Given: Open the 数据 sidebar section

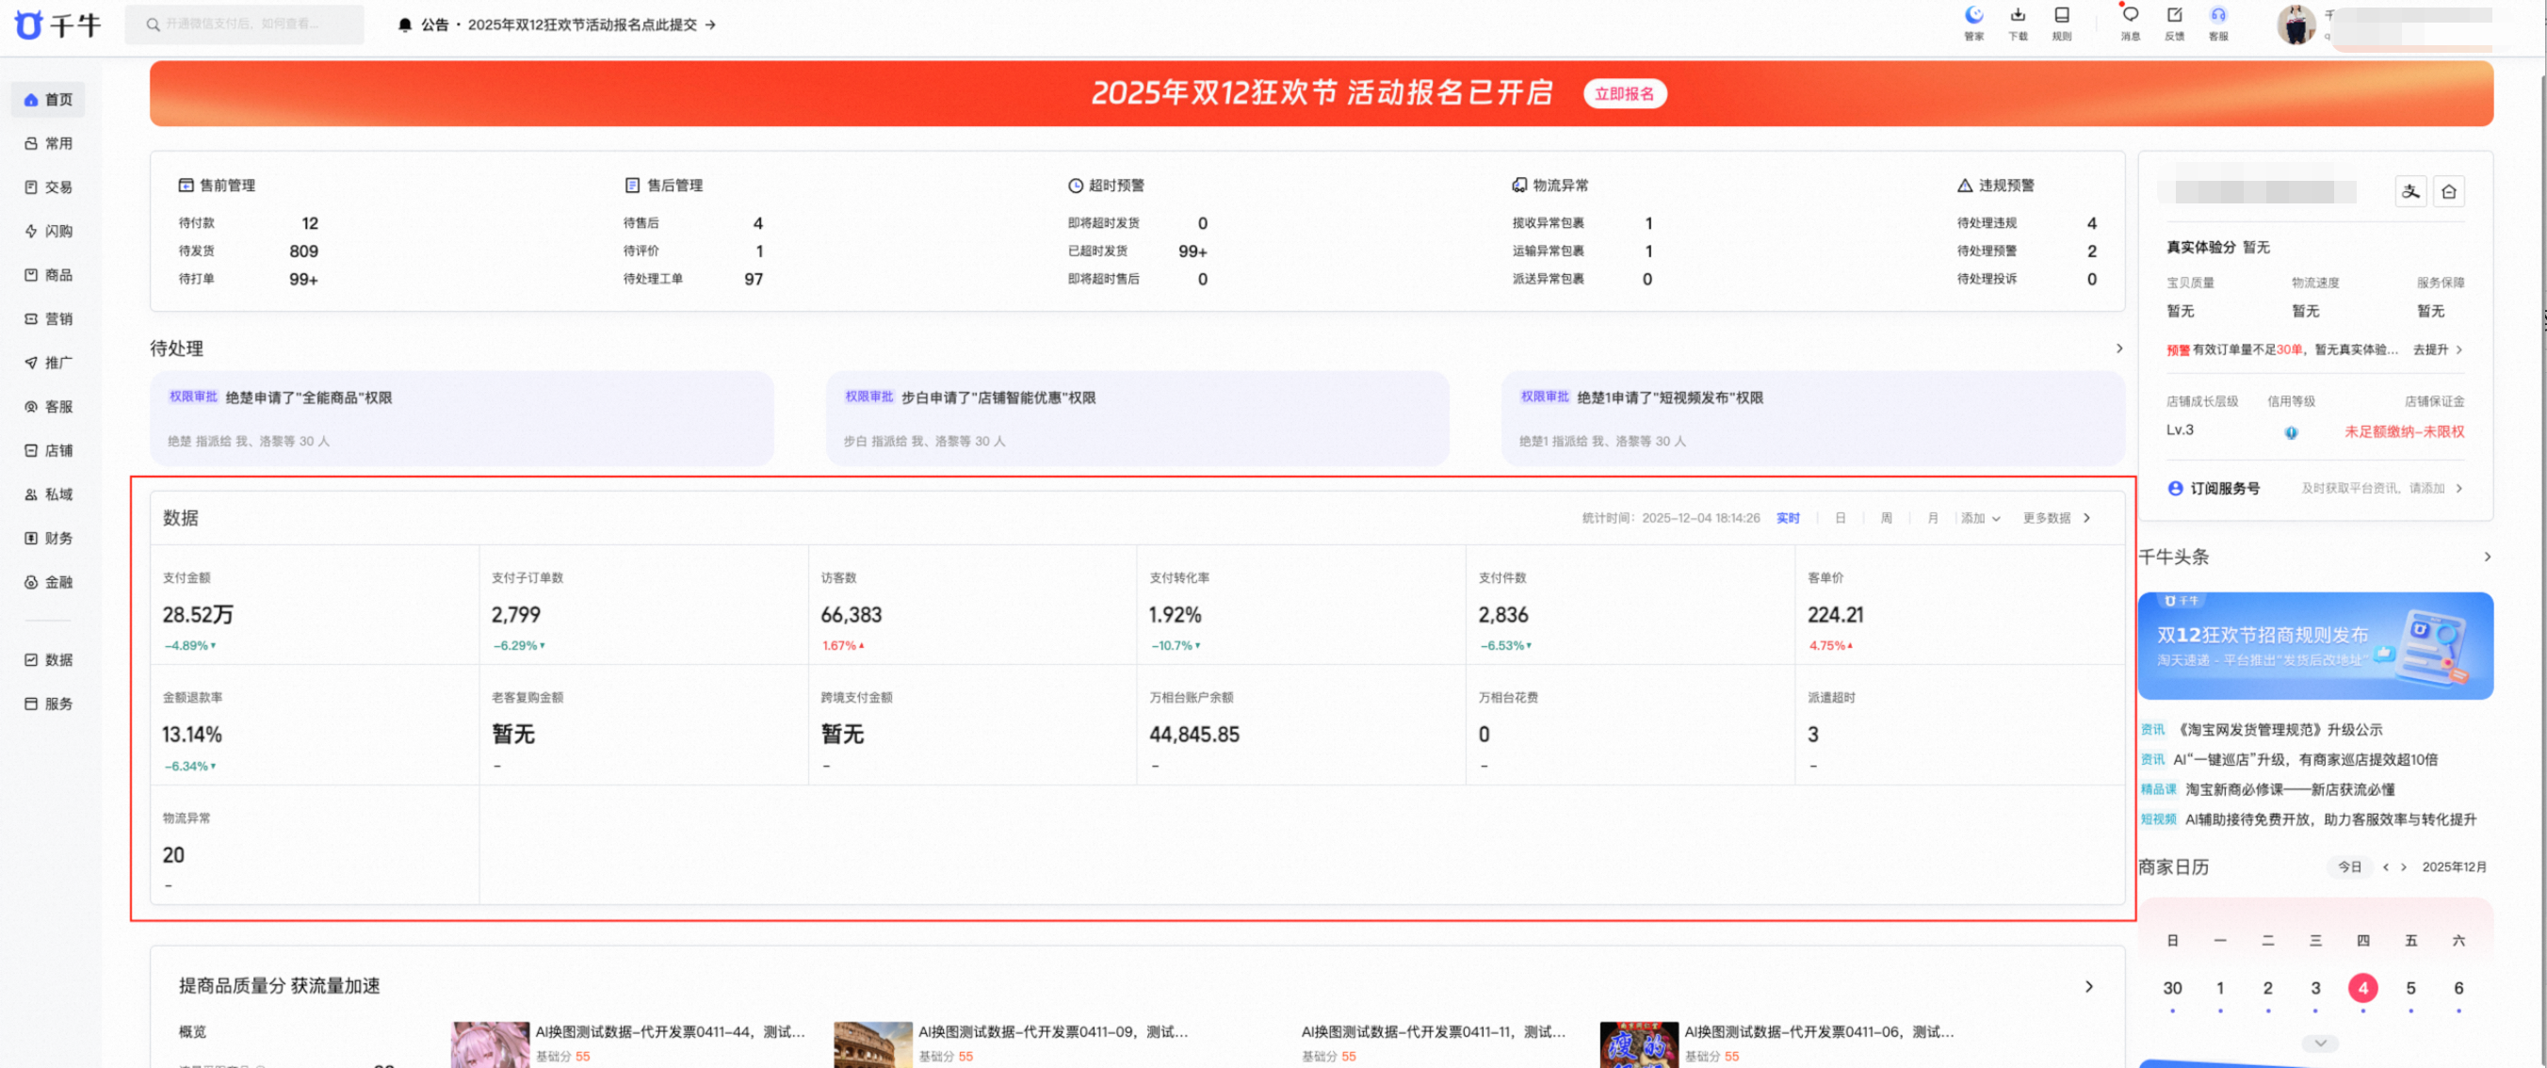Looking at the screenshot, I should [48, 659].
